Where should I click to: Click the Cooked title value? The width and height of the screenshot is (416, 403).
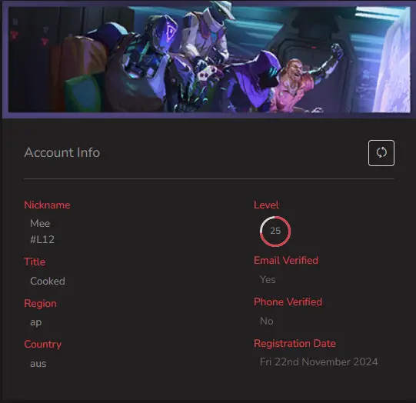point(48,281)
